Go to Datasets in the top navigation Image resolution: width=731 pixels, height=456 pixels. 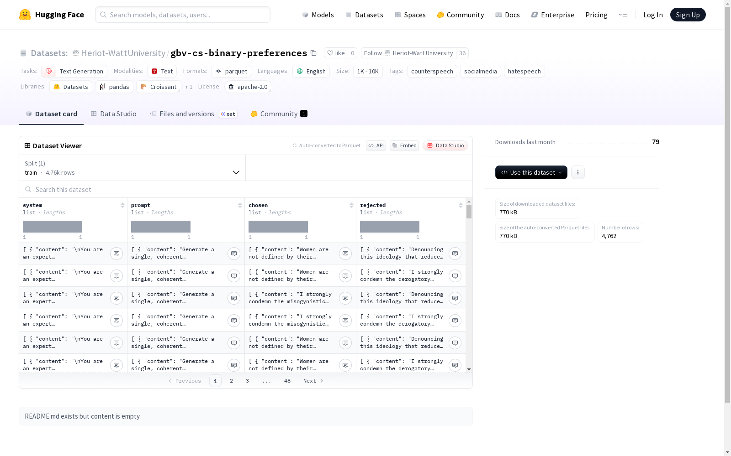pos(364,15)
